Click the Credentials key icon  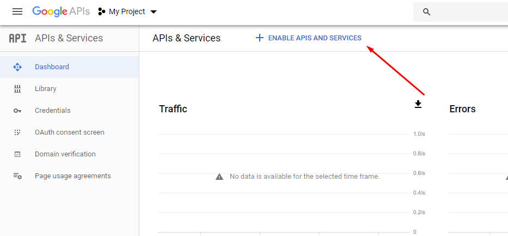click(x=17, y=111)
